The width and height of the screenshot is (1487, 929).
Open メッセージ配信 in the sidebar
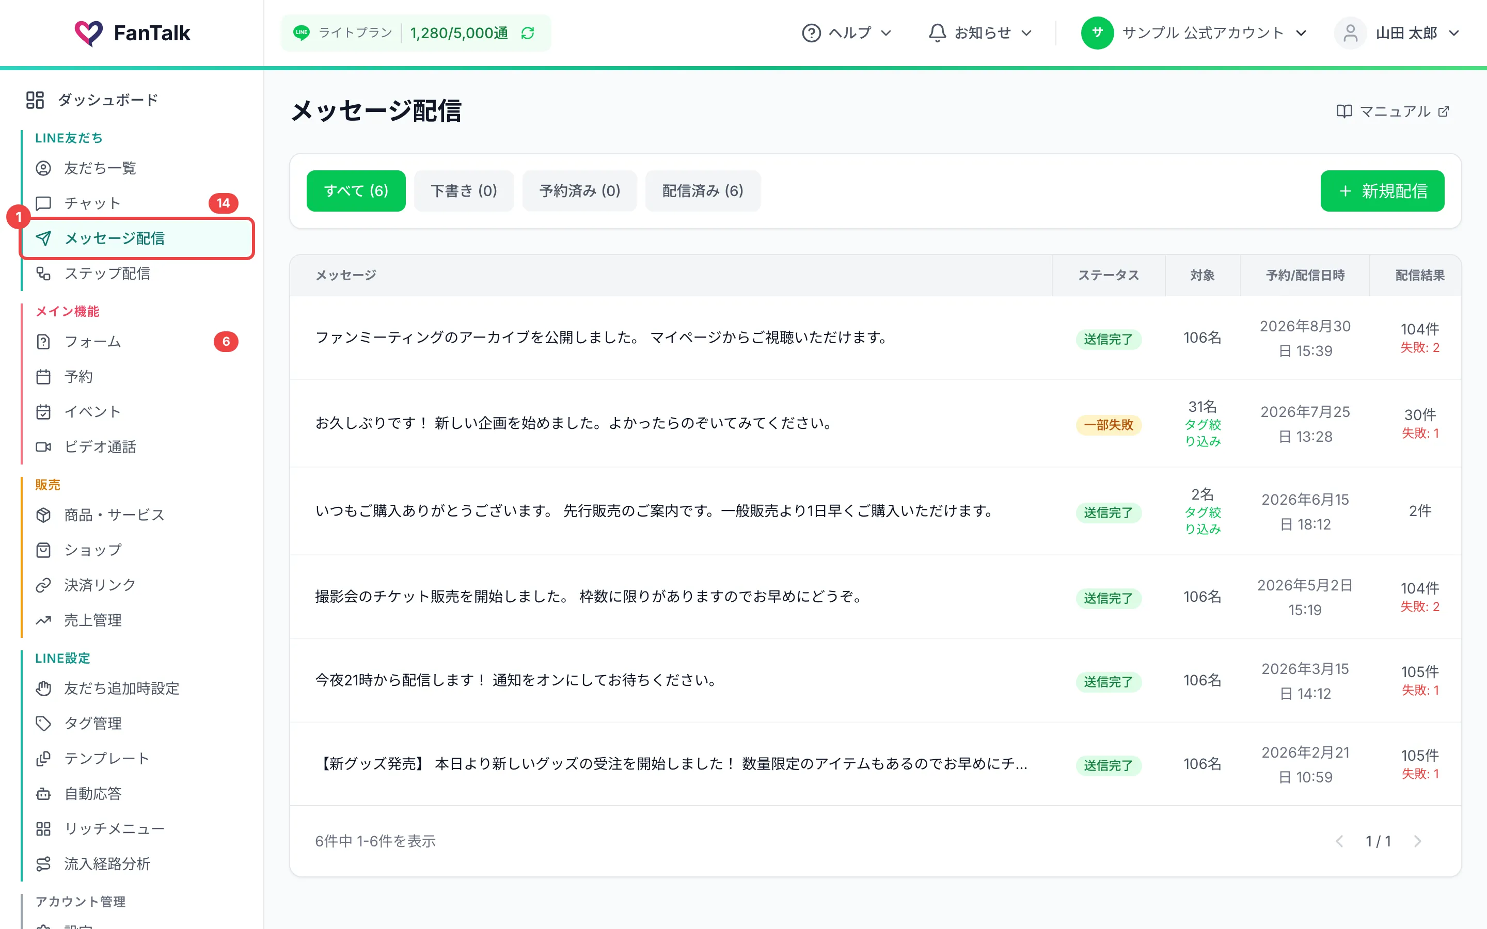138,238
